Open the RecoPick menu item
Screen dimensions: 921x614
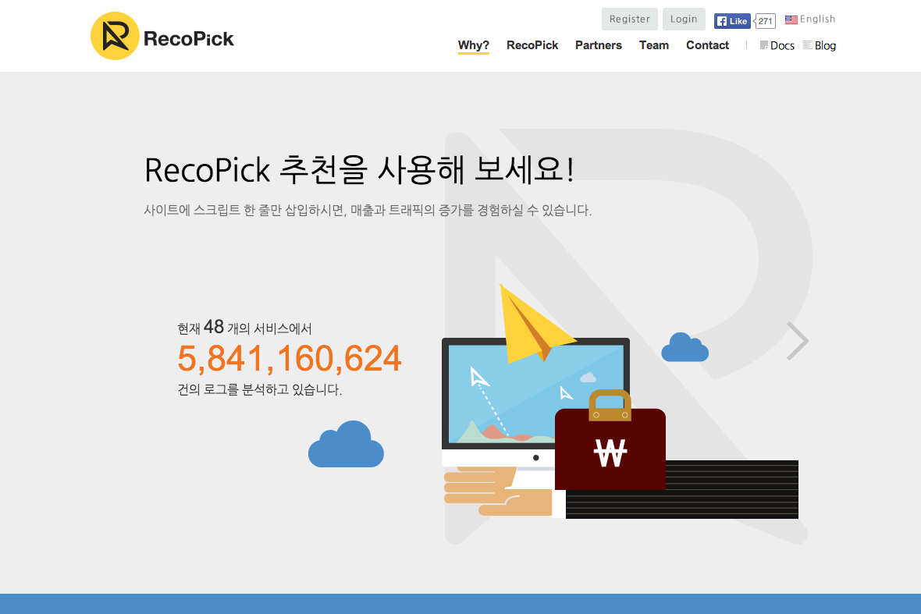532,45
